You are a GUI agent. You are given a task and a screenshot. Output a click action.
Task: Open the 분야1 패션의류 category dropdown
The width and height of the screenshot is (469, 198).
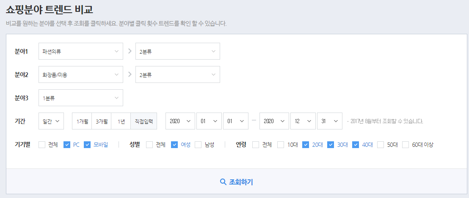(x=81, y=51)
